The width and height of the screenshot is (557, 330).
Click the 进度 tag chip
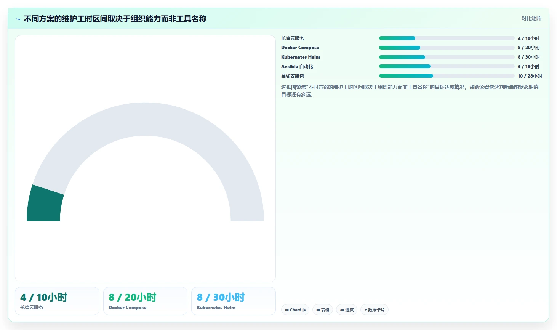[347, 310]
